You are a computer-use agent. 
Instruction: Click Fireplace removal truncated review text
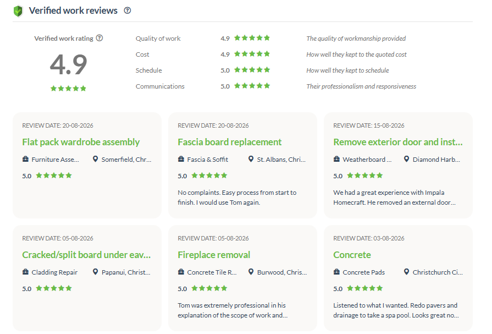(233, 310)
